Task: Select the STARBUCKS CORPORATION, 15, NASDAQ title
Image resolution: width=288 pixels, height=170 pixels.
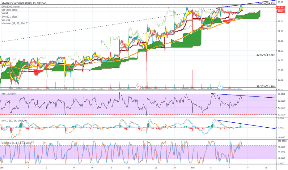Action: (x=24, y=3)
